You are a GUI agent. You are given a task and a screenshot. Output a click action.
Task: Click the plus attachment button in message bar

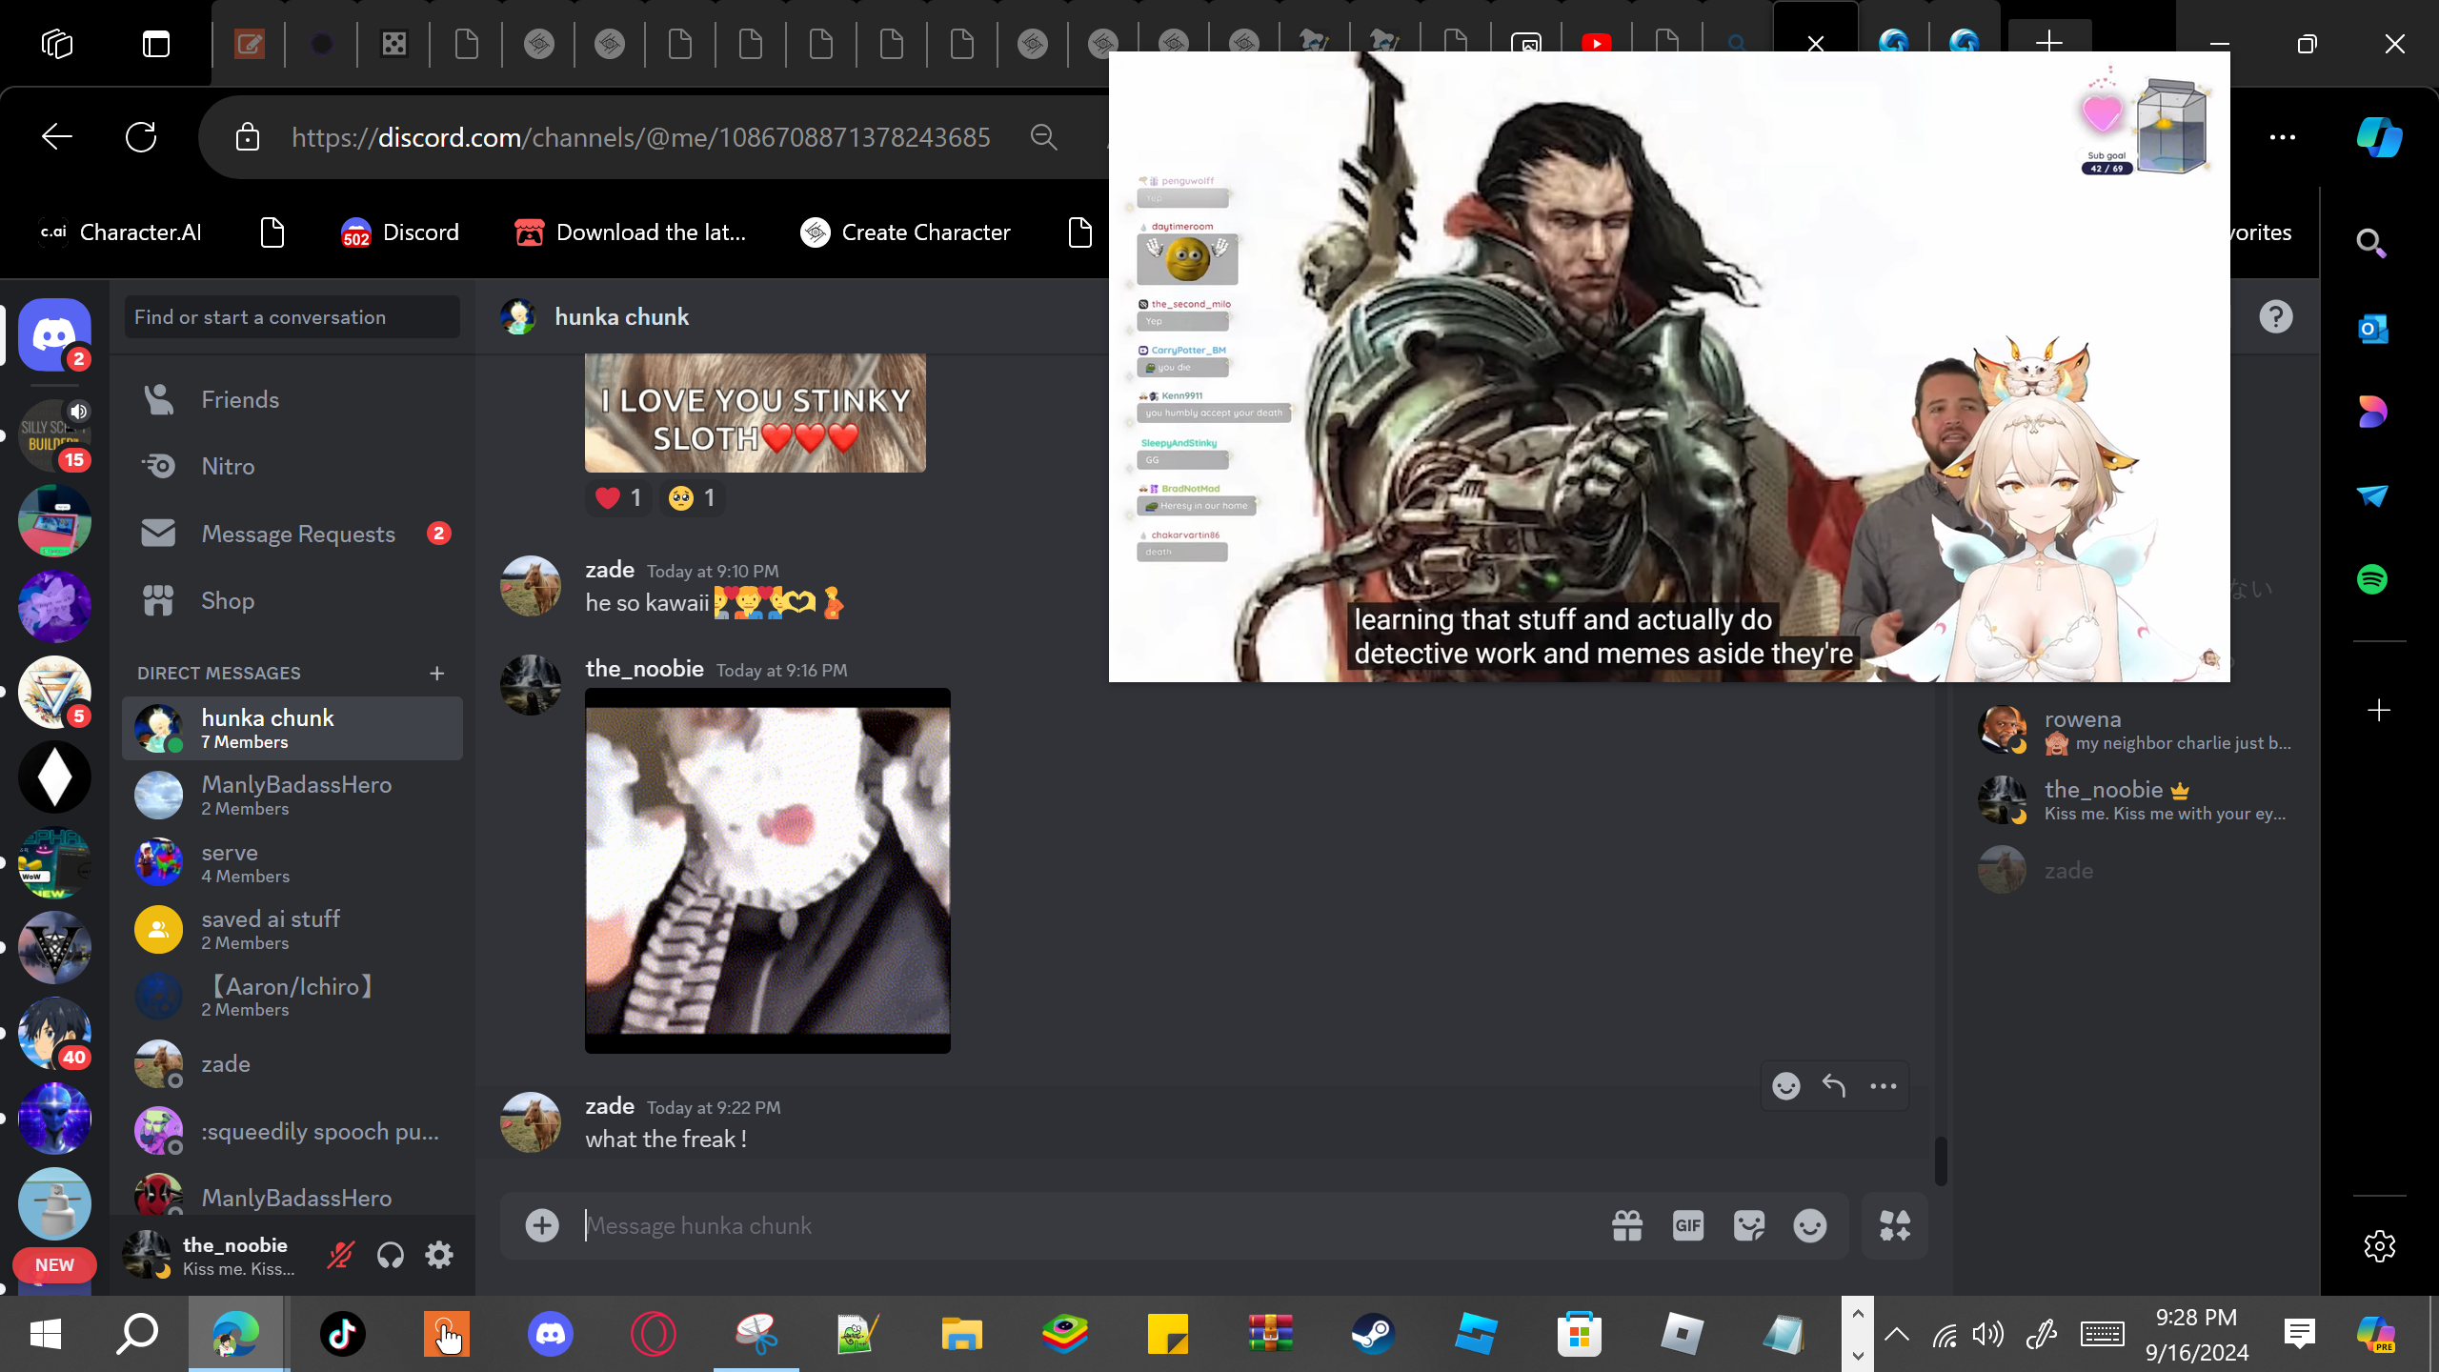542,1225
